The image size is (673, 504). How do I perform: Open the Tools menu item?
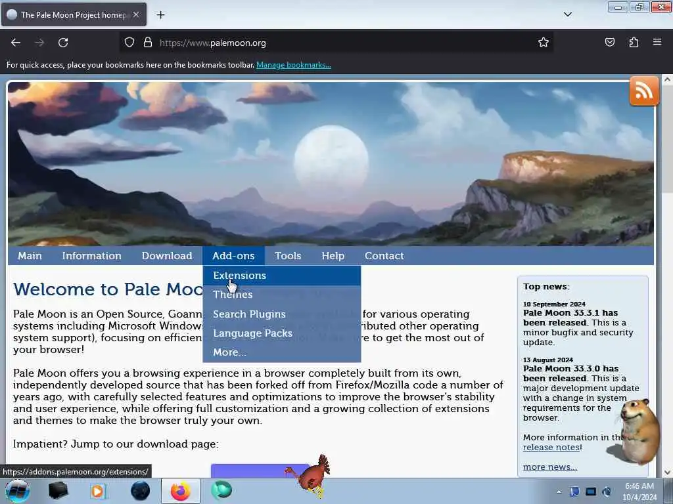click(x=288, y=256)
